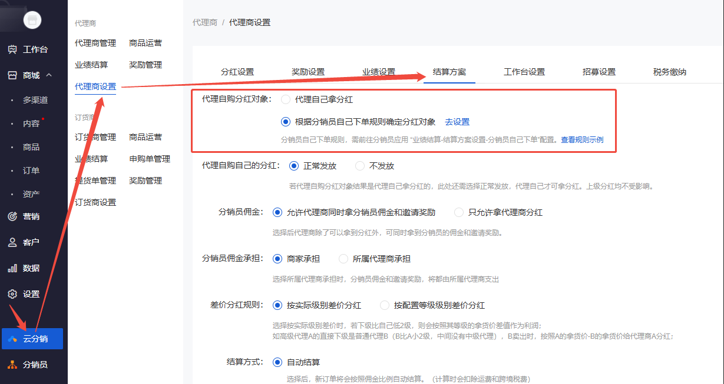This screenshot has height=384, width=724.
Task: Open 查看规则示例 link
Action: click(x=582, y=140)
